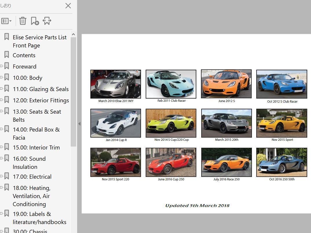Expand the 15.00: Interior Trim node
This screenshot has height=233, width=311.
1,147
